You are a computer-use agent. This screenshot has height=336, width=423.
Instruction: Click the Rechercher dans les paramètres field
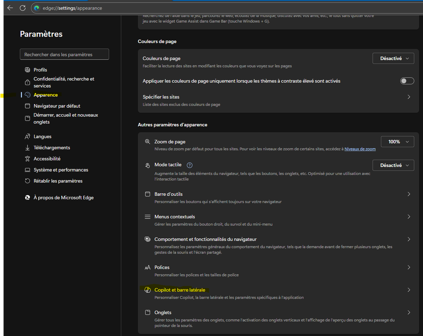[64, 54]
